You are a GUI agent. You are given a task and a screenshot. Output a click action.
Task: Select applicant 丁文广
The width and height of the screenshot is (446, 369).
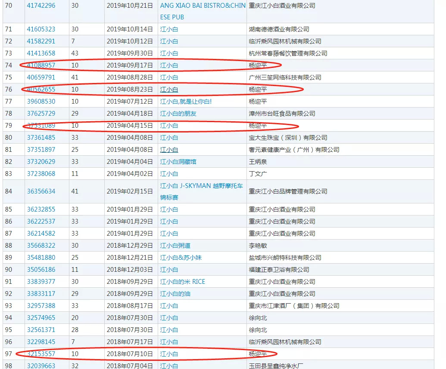pos(258,174)
